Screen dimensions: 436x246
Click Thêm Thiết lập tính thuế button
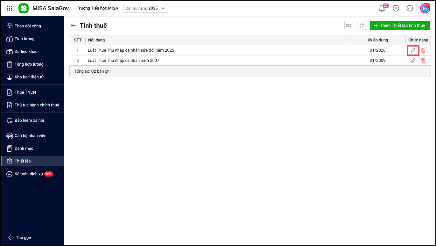tap(400, 25)
